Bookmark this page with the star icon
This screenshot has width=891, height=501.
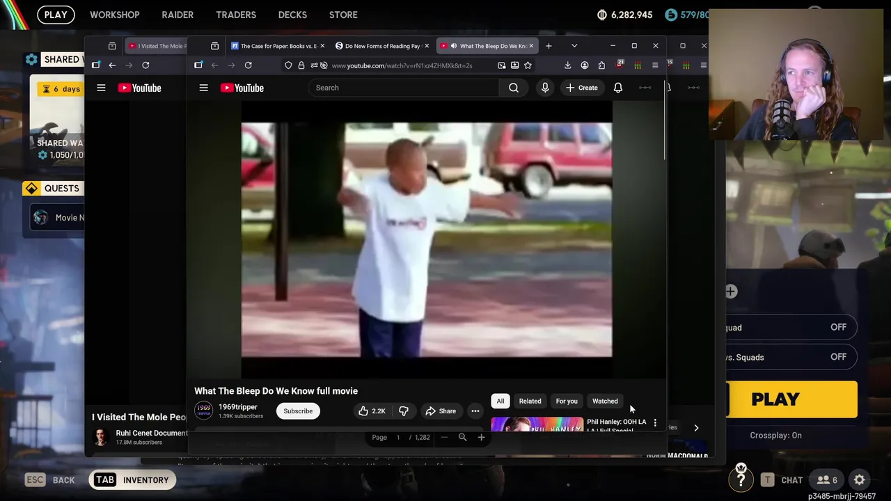(528, 65)
